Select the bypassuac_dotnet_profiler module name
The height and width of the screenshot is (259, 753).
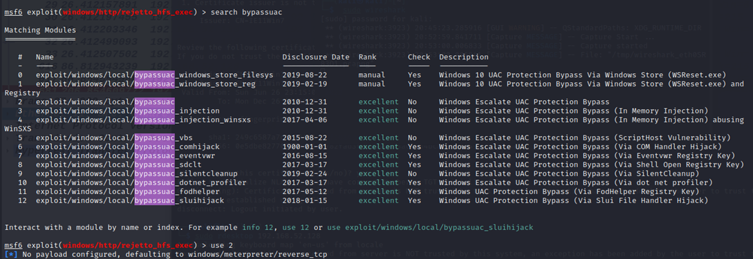[140, 183]
